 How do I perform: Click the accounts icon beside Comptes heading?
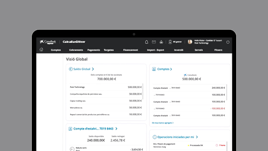[154, 69]
